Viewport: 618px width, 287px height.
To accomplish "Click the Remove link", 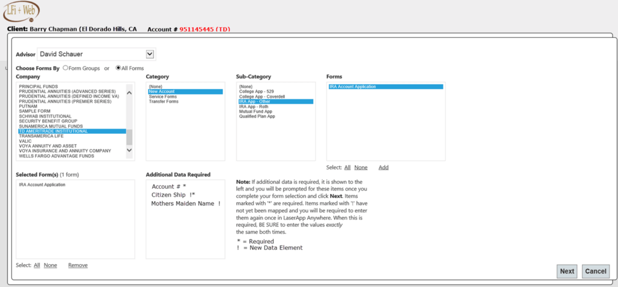I will click(78, 265).
